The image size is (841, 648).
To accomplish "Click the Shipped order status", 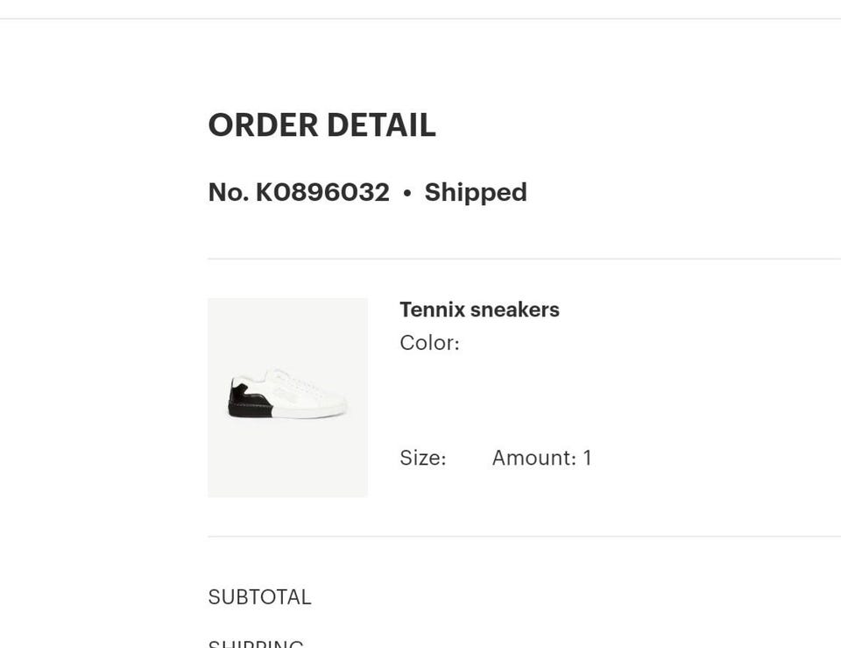I will (476, 192).
